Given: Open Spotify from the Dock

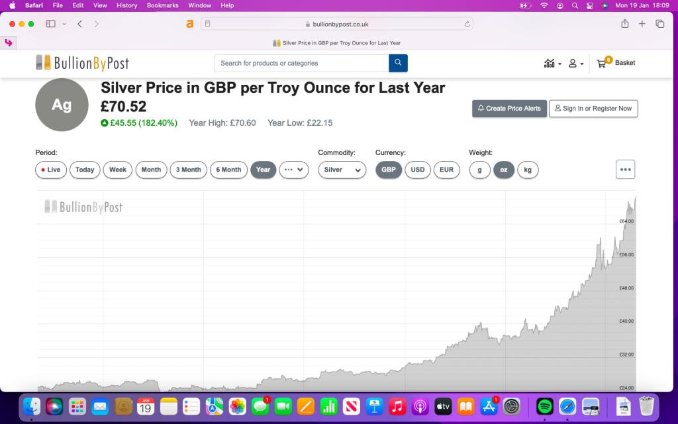Looking at the screenshot, I should [x=544, y=405].
